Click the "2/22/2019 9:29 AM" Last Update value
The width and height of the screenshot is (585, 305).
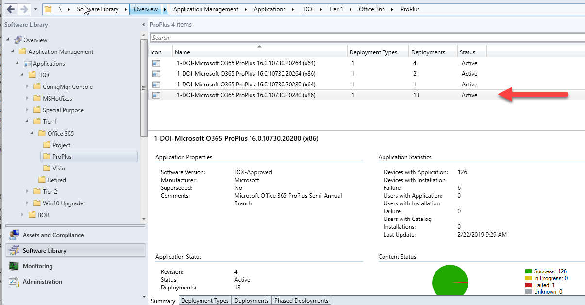[x=482, y=235]
